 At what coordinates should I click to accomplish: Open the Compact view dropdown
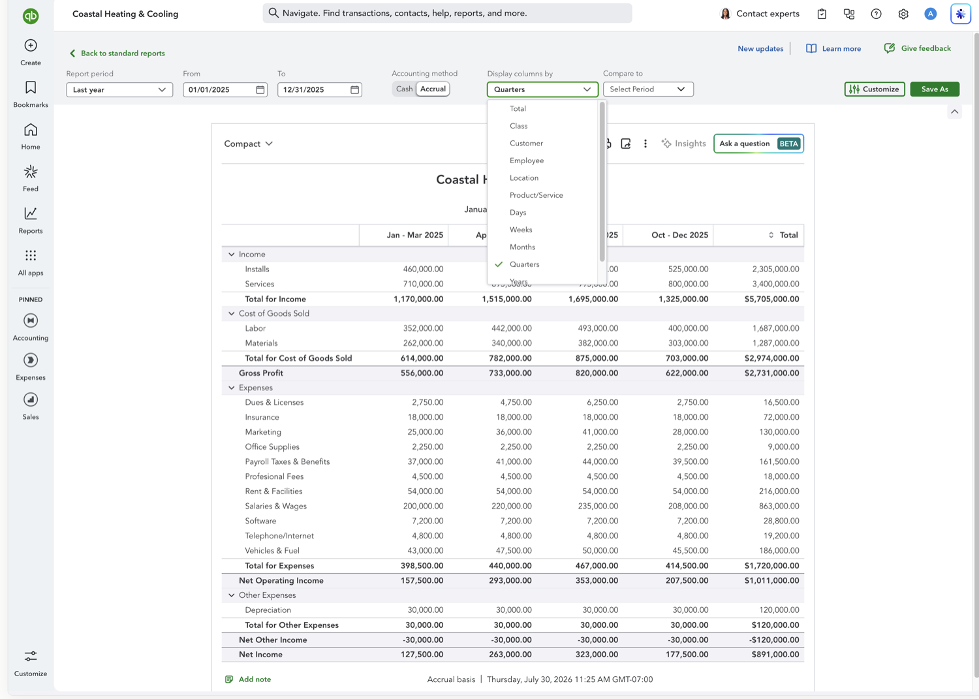249,144
